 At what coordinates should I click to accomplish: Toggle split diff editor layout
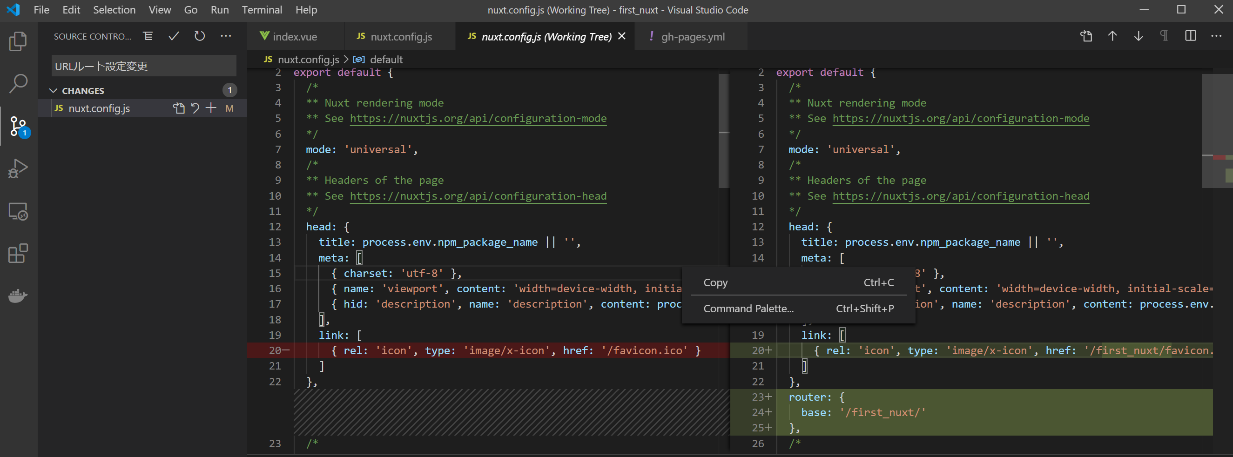(1190, 36)
